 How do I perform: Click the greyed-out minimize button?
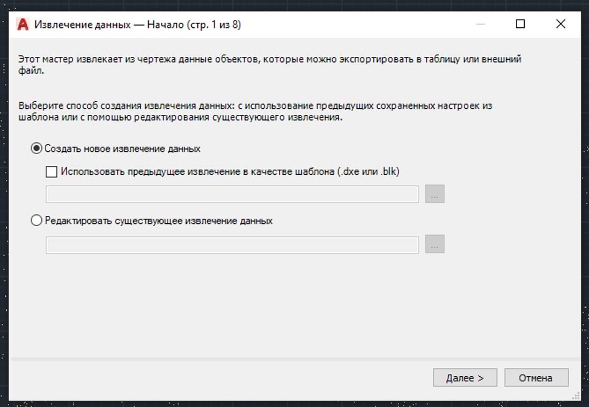pyautogui.click(x=481, y=24)
